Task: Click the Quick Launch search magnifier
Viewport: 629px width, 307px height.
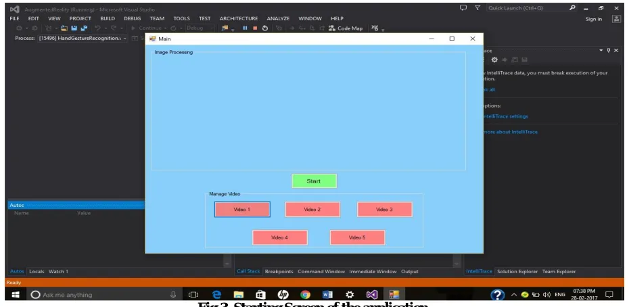Action: (572, 7)
